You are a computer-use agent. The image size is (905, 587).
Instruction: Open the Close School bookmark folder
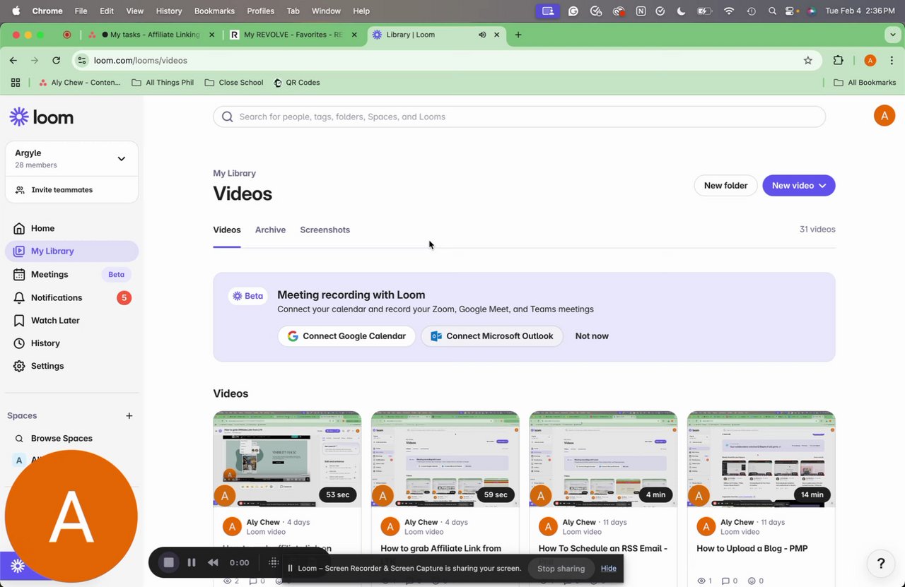coord(234,83)
